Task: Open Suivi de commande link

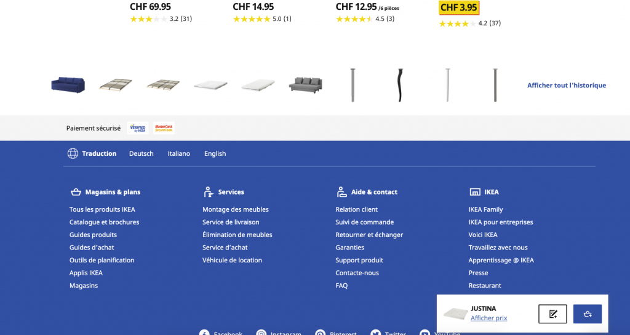Action: pyautogui.click(x=364, y=222)
